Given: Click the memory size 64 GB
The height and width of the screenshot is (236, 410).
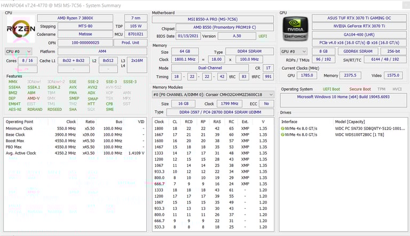Looking at the screenshot, I should (185, 52).
